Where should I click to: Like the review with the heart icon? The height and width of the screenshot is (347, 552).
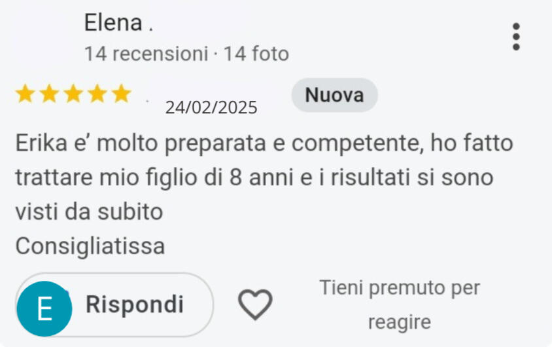(255, 304)
